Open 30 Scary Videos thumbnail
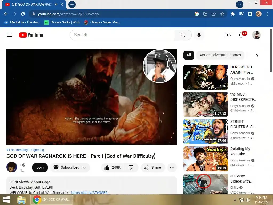273x205 pixels. pyautogui.click(x=206, y=184)
